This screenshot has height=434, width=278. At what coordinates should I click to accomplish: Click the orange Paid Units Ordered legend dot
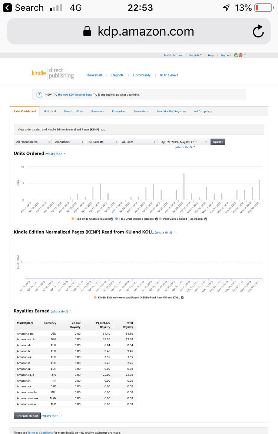73,219
